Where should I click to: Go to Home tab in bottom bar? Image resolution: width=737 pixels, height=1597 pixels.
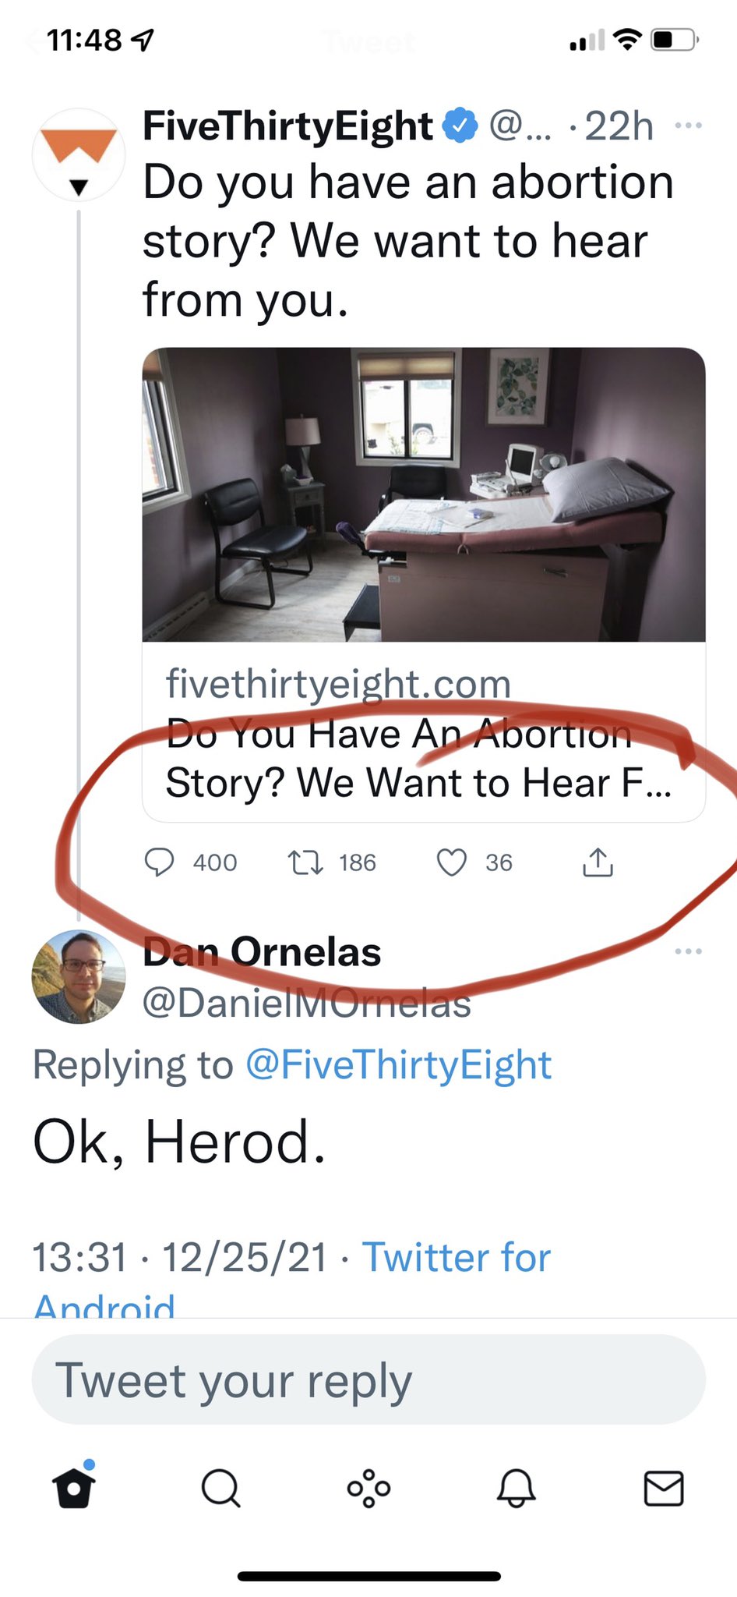(74, 1488)
